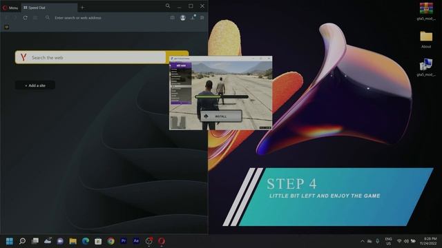Click Add a site button
This screenshot has height=248, width=442.
(35, 85)
